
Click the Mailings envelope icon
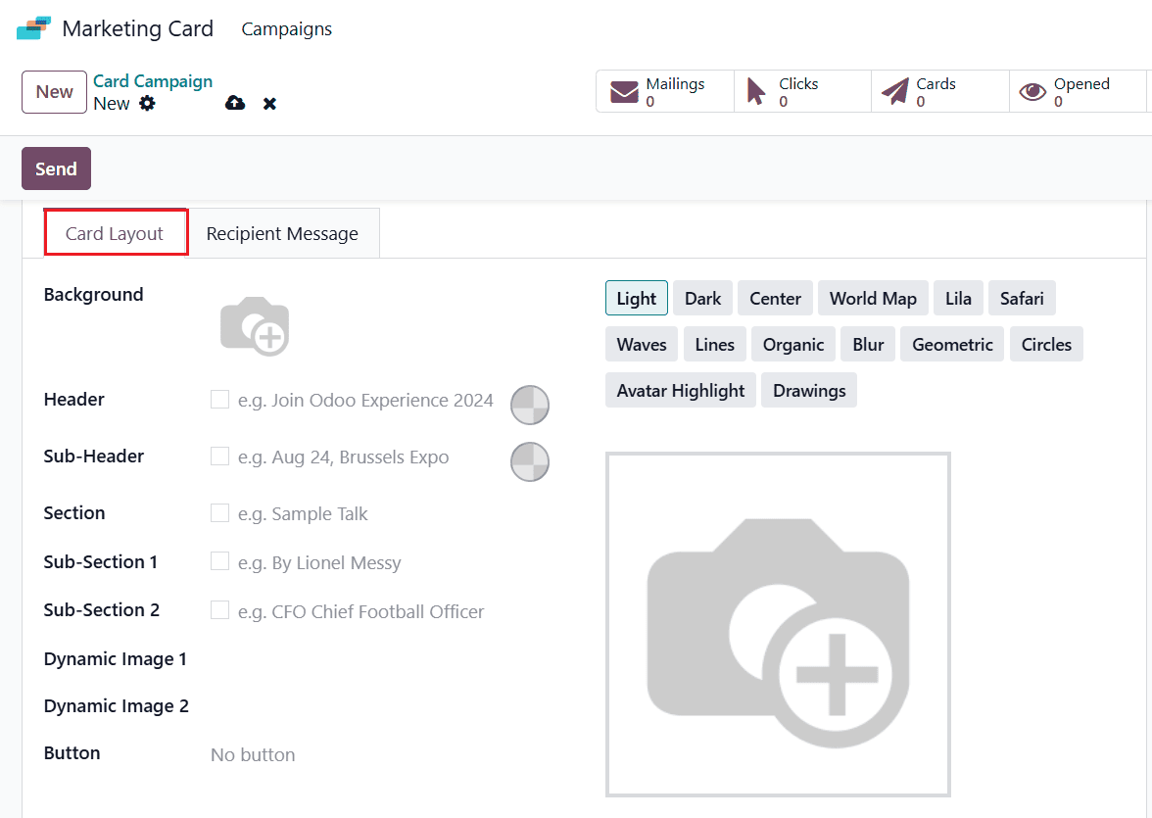click(625, 92)
